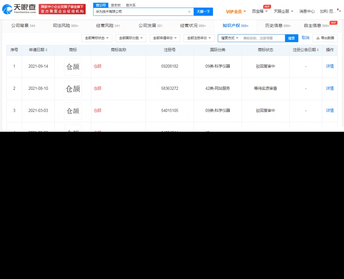344x279 pixels.
Task: Open the 天眼企服 dropdown menu
Action: coord(283,11)
